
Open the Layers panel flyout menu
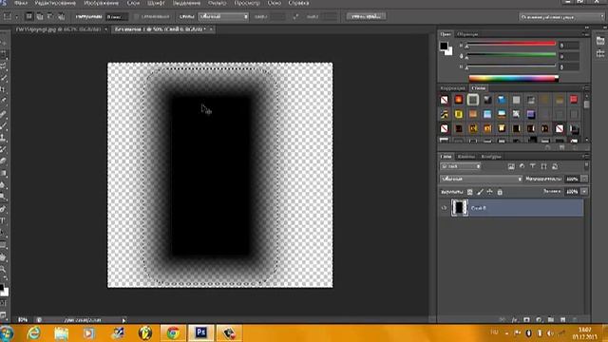[587, 156]
